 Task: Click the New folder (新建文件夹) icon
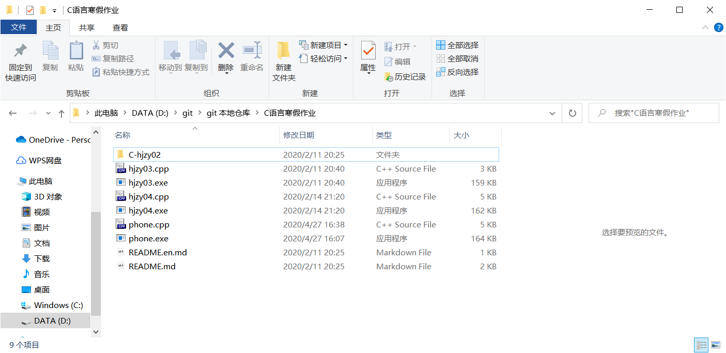[x=283, y=51]
